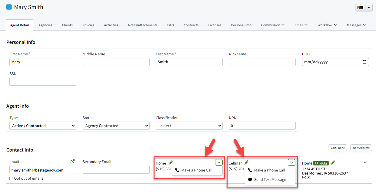Open the mary.smith@bestagency.com email link icon
Image resolution: width=376 pixels, height=196 pixels.
coord(72,161)
